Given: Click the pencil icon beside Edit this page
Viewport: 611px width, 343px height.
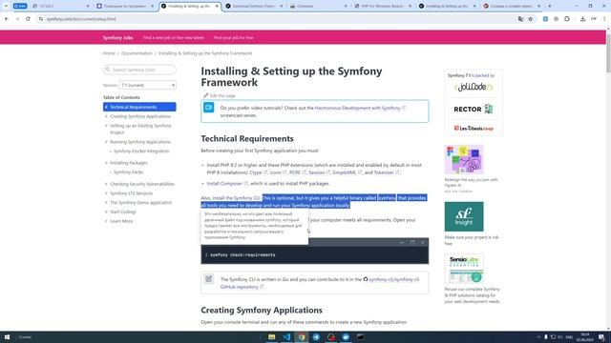Looking at the screenshot, I should coord(205,95).
